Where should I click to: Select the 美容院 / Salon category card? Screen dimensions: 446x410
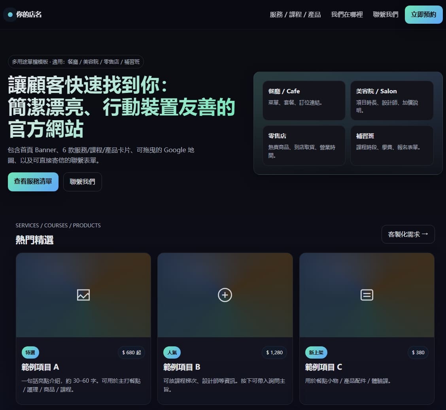point(391,100)
